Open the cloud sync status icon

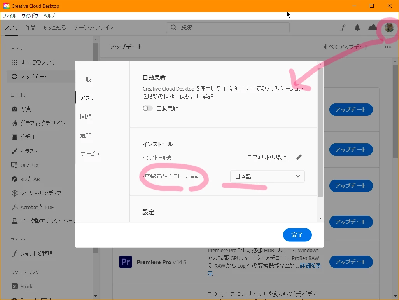(x=373, y=28)
